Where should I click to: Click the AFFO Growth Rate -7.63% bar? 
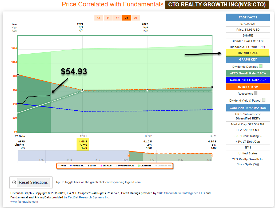[248, 73]
